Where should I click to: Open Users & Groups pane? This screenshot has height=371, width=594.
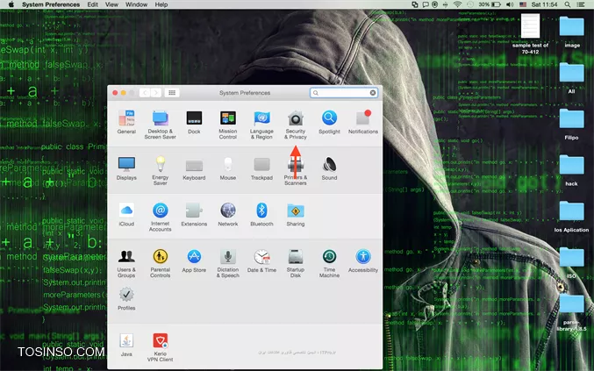pos(126,263)
